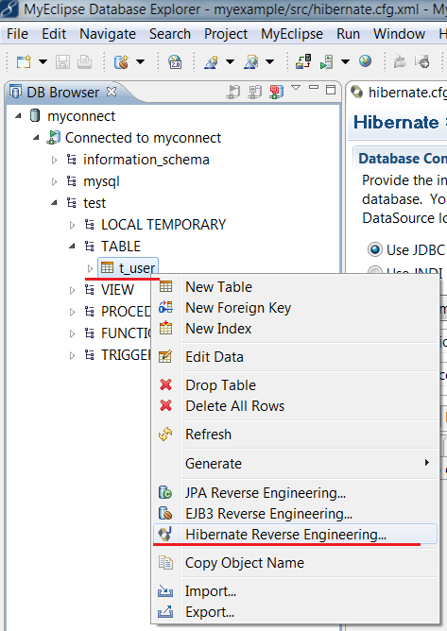Expand the t_user table node

click(x=90, y=268)
